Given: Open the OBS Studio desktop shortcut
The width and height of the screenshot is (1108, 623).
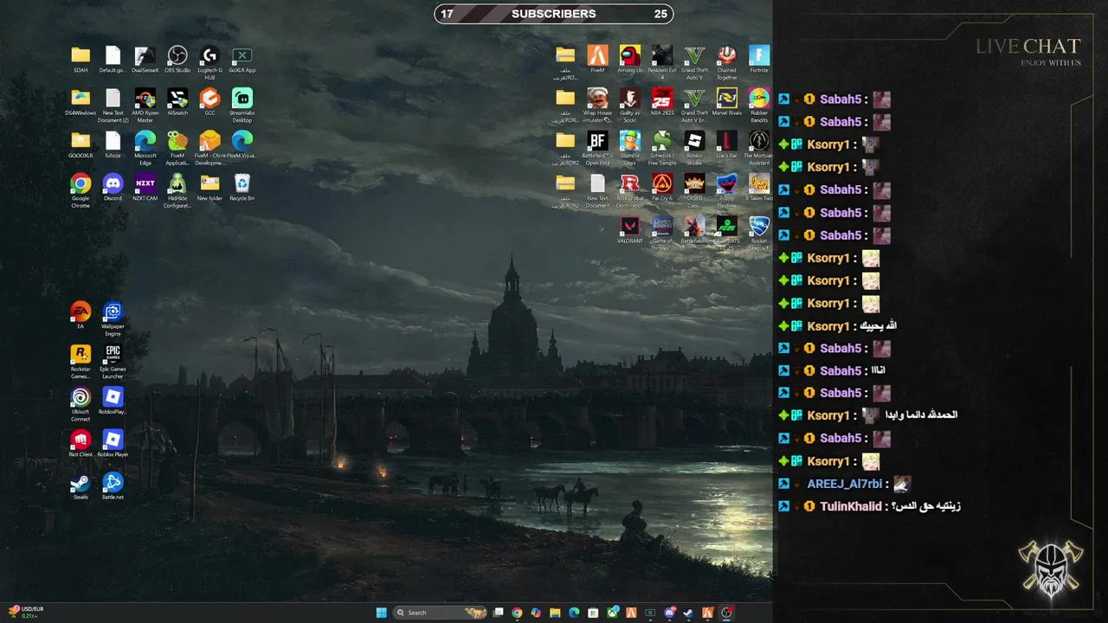Looking at the screenshot, I should pos(177,60).
